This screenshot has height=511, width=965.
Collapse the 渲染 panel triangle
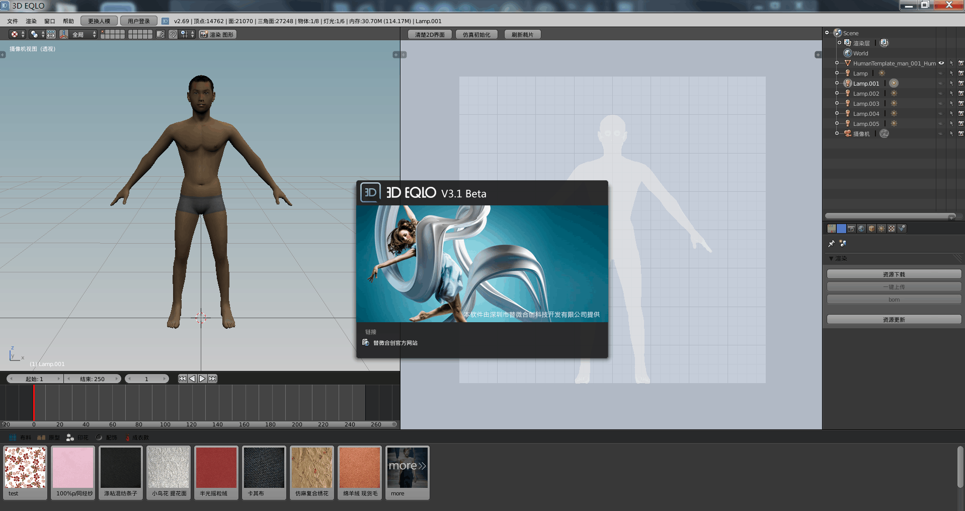pos(831,258)
